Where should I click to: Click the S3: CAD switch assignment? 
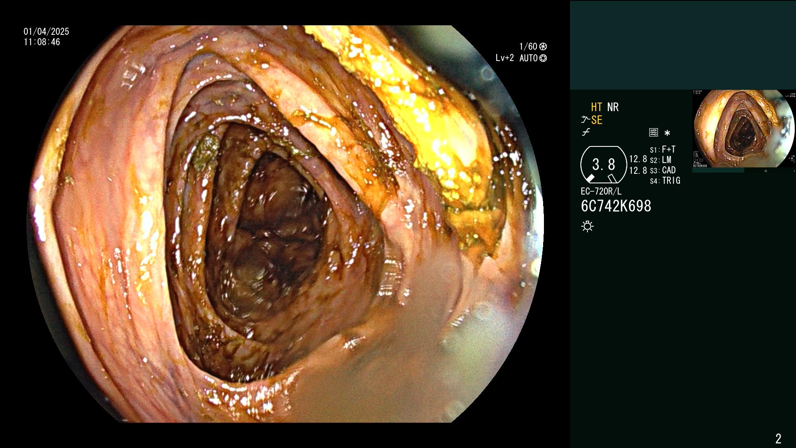click(x=663, y=170)
